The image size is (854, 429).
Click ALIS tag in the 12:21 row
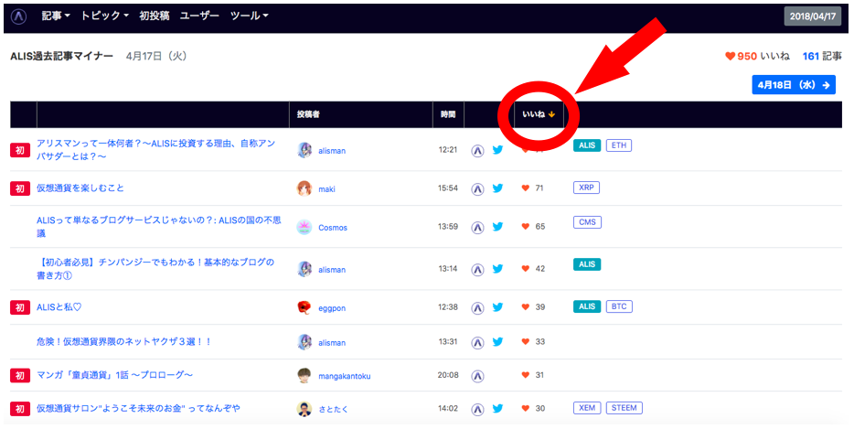(587, 145)
